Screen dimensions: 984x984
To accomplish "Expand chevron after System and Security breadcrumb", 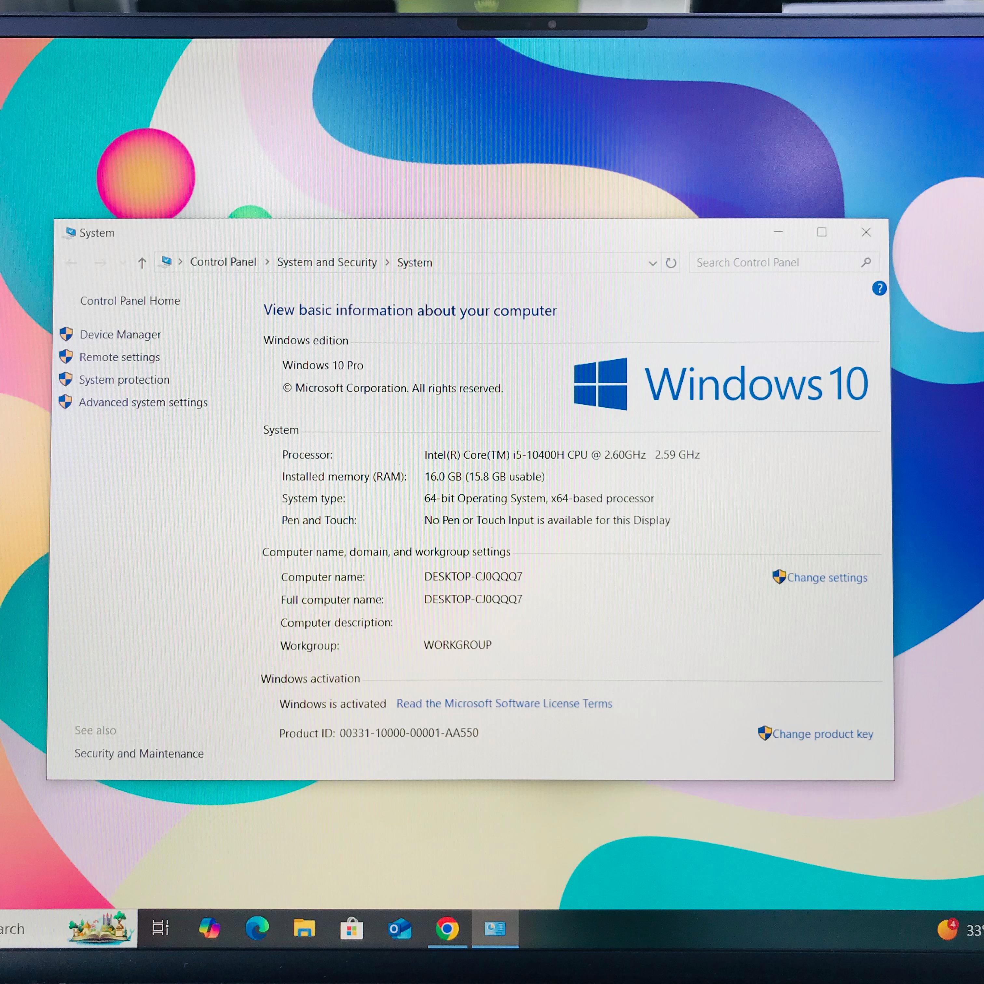I will pos(387,262).
